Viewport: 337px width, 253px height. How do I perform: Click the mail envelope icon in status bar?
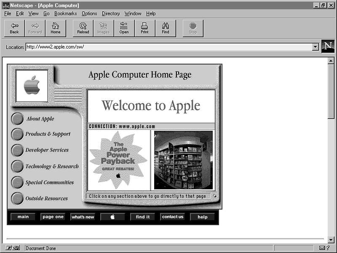click(x=322, y=248)
